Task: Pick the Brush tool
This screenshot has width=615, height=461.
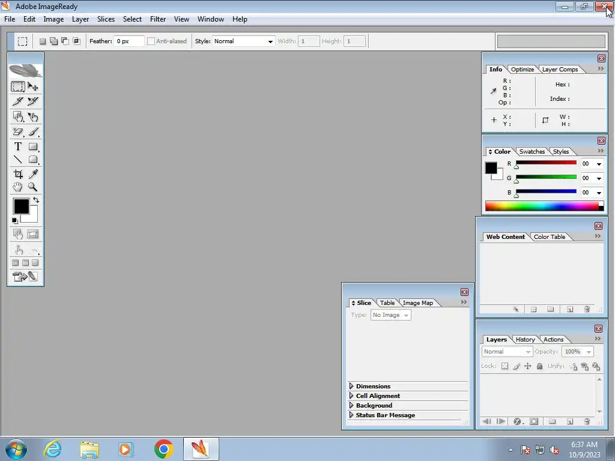Action: [x=33, y=131]
